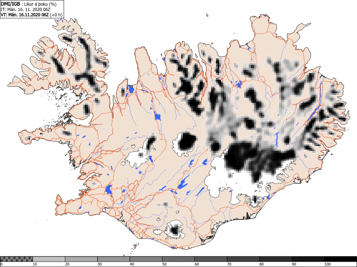Click the legend label "70"
357x267 pixels.
point(229,264)
